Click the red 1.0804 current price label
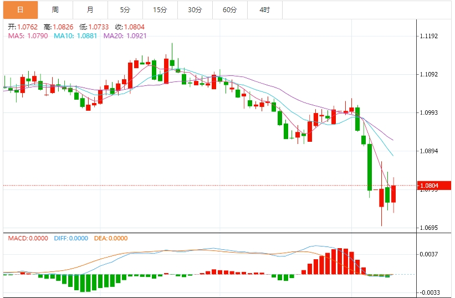The height and width of the screenshot is (298, 455). click(x=434, y=186)
